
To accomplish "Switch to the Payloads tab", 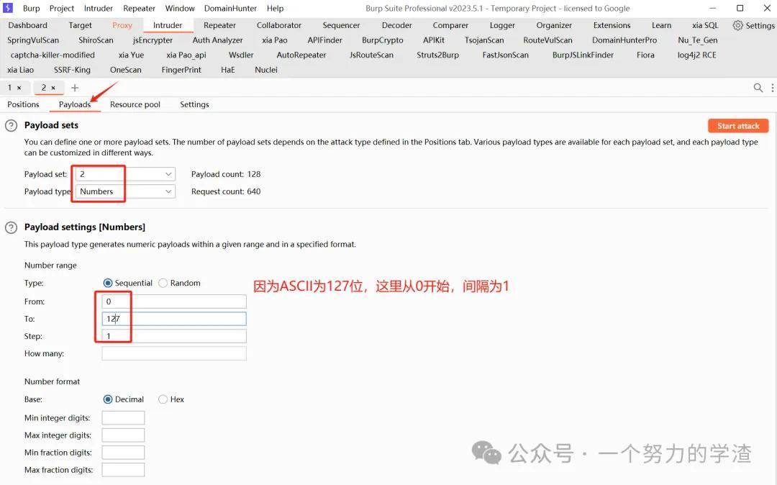I will coord(75,104).
